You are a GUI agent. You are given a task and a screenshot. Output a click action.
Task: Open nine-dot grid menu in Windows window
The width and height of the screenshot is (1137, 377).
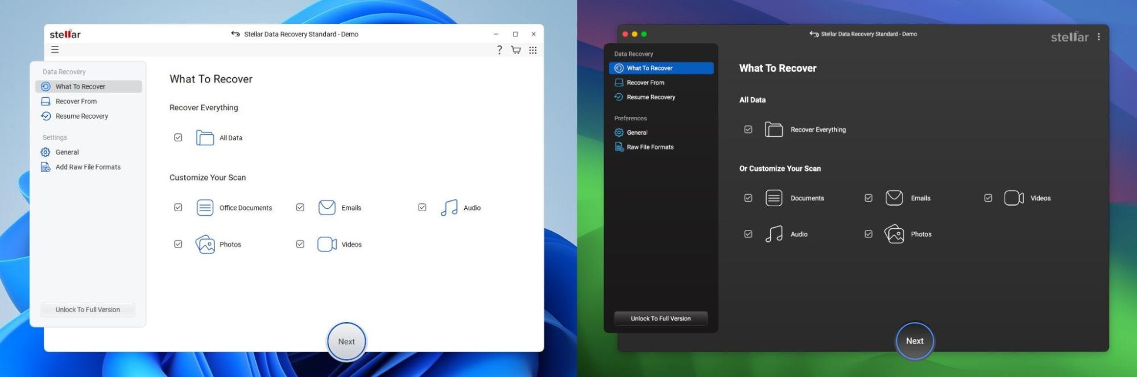tap(533, 50)
